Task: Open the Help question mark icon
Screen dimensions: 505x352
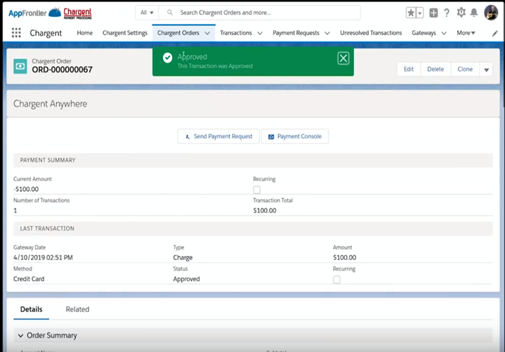Action: (x=447, y=13)
